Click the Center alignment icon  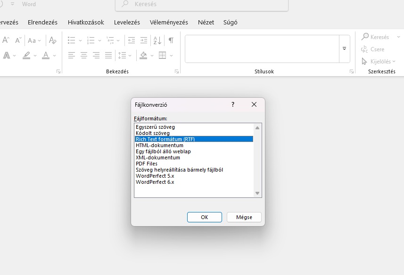pos(84,55)
